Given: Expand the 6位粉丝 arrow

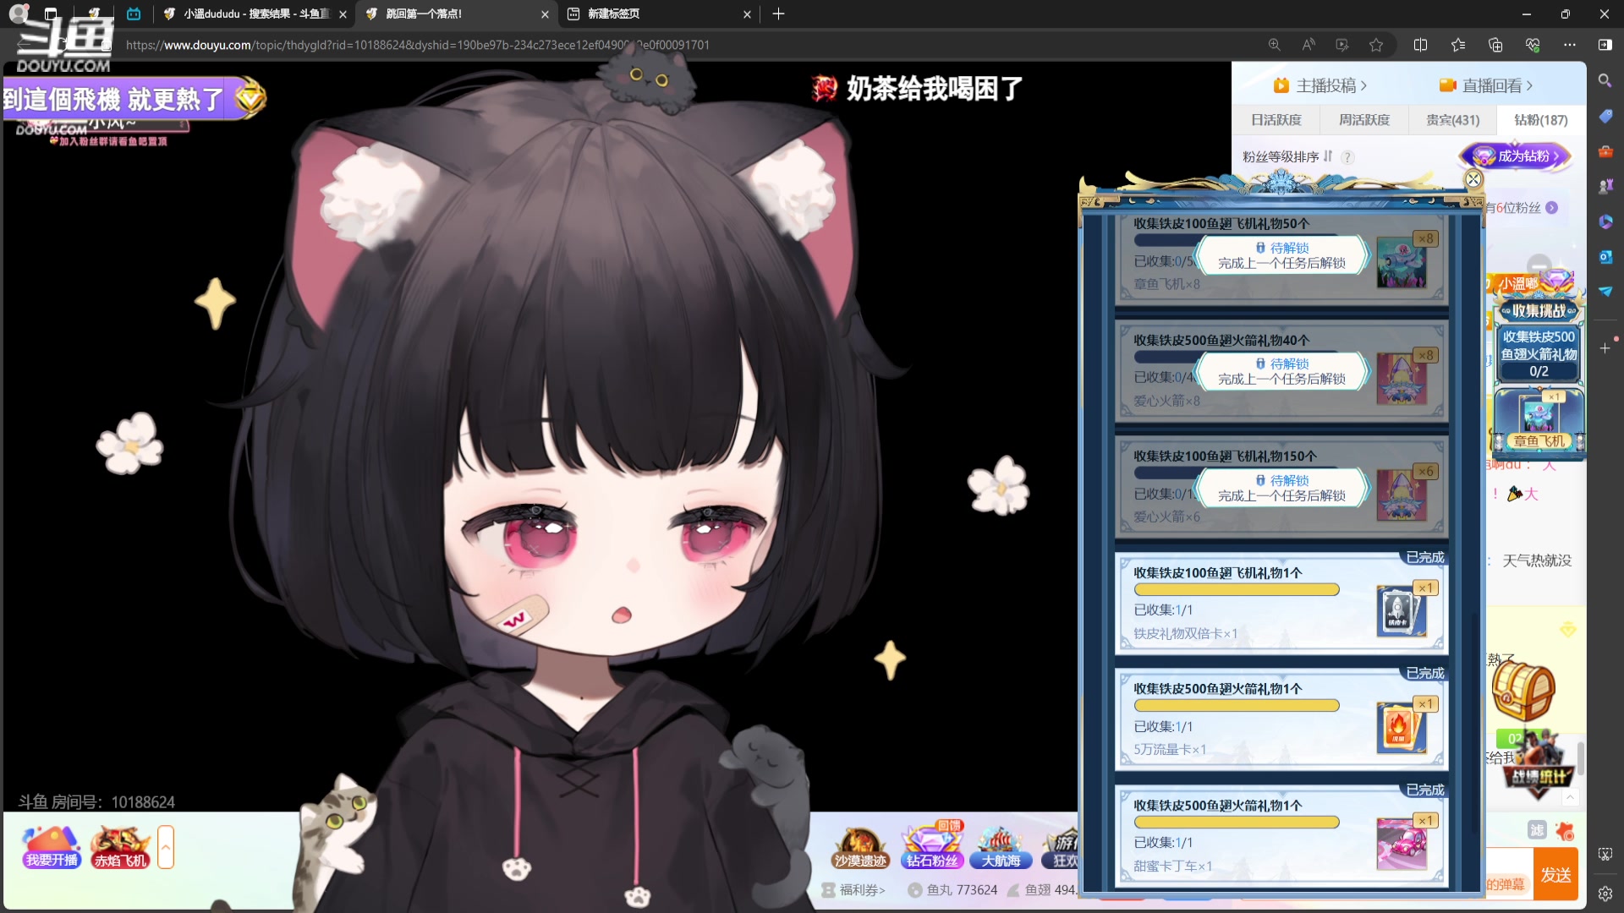Looking at the screenshot, I should click(1551, 208).
